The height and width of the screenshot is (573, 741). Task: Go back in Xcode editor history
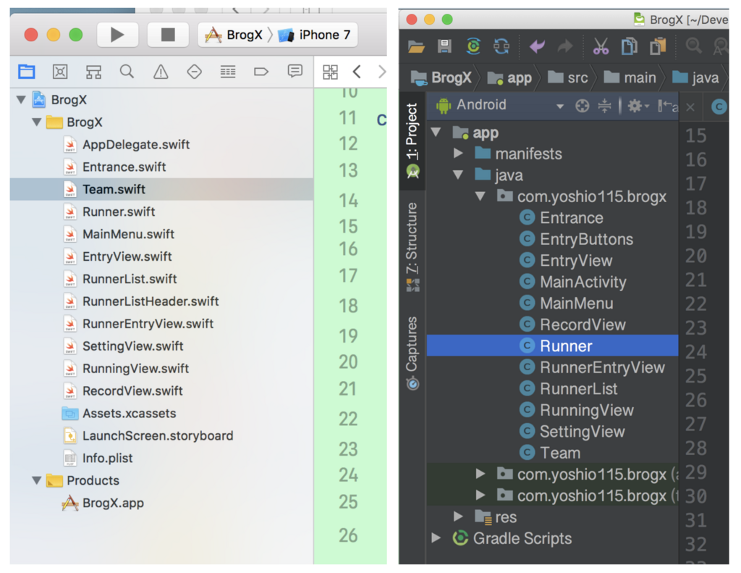coord(357,72)
